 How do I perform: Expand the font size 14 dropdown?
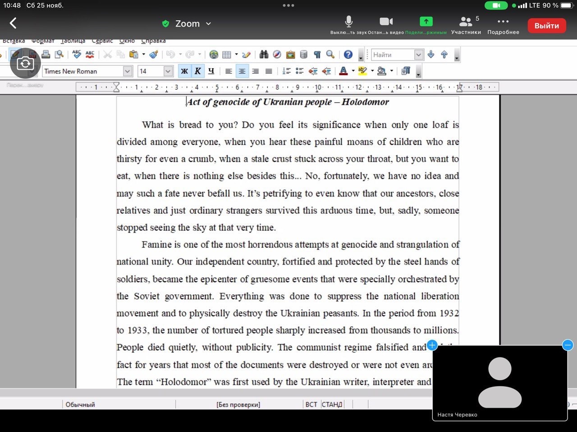[x=168, y=71]
